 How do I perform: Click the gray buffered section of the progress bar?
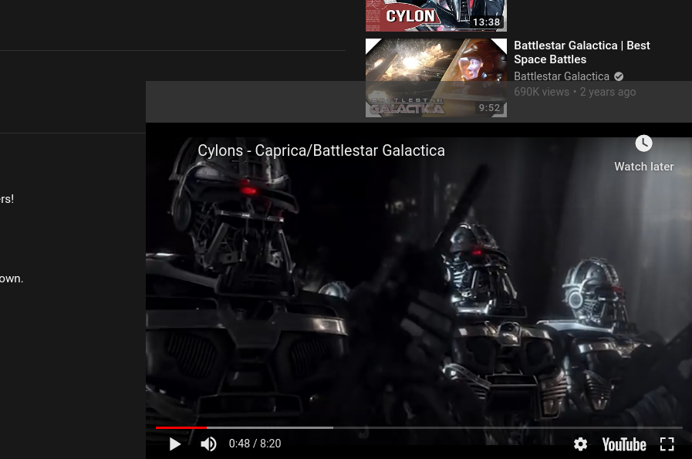(x=270, y=427)
